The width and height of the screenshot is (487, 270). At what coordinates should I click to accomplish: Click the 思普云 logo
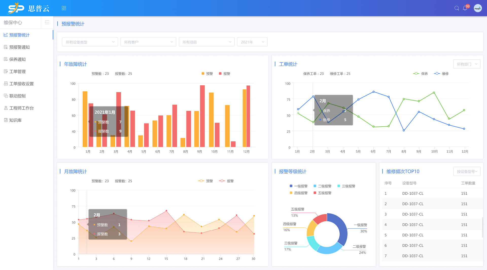click(28, 8)
